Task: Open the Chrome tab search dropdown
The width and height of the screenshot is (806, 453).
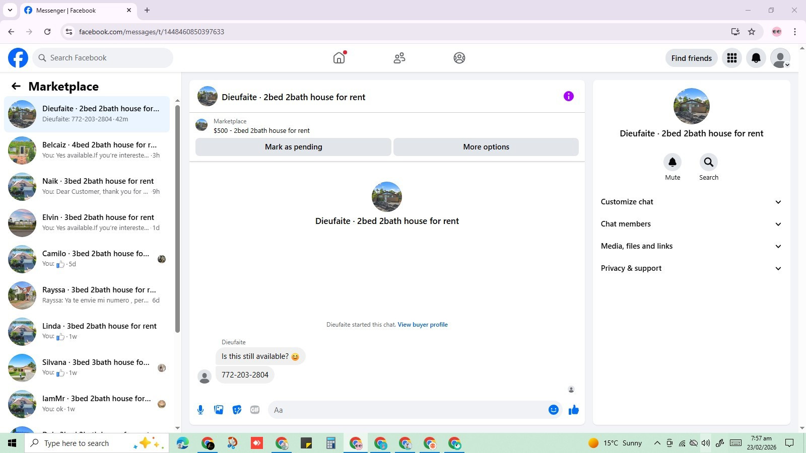Action: (10, 10)
